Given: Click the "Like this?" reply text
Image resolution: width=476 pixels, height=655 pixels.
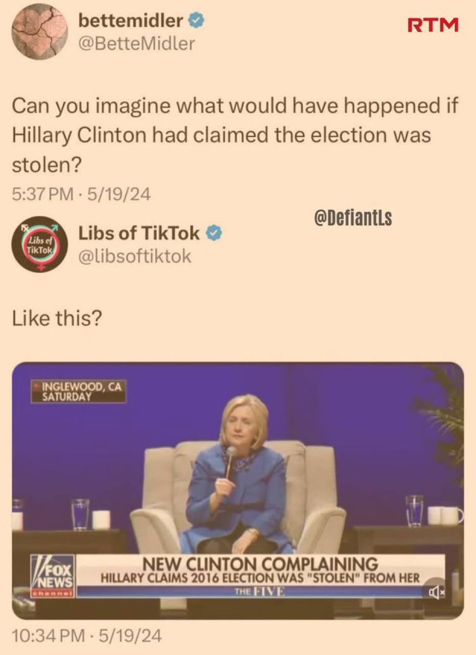Looking at the screenshot, I should pos(57,319).
